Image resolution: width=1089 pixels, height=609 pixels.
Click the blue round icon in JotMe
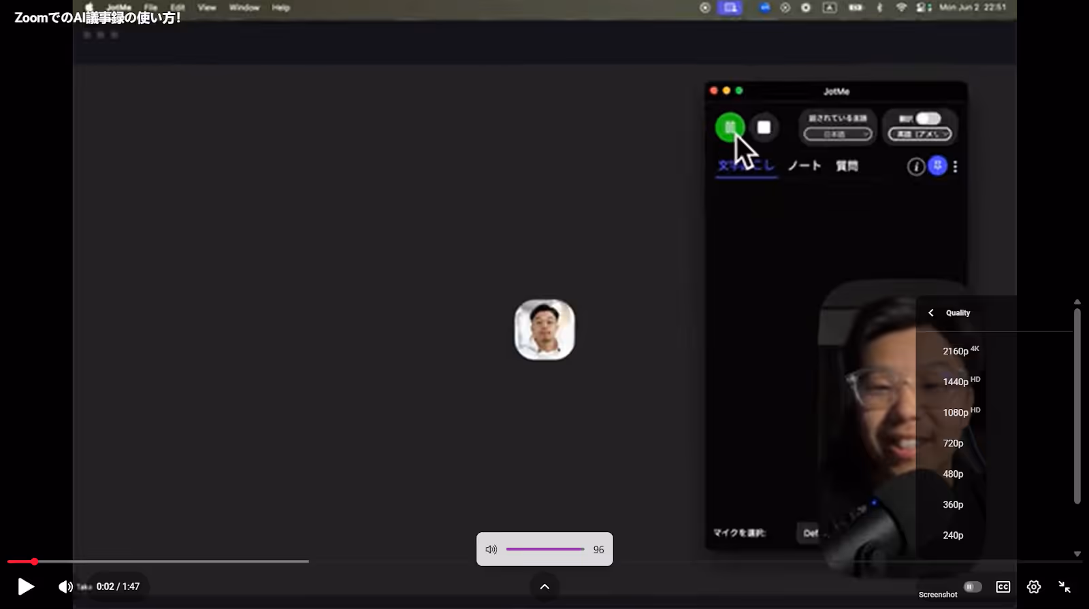pos(937,165)
